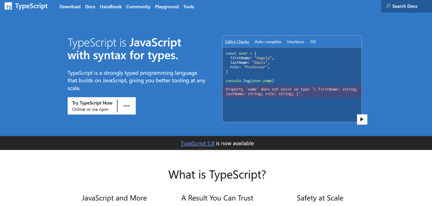Expand the three-squares options next to Try TypeScript
The image size is (432, 206).
(127, 106)
